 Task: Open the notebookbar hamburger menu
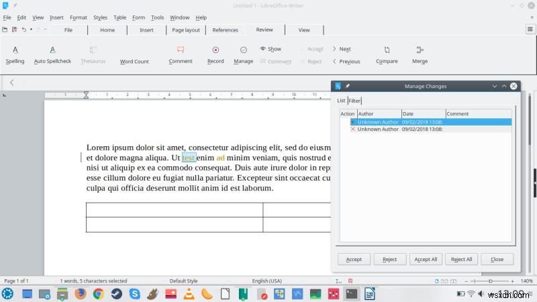[x=530, y=30]
